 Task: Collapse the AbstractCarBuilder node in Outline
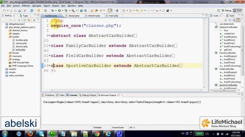pos(216,27)
